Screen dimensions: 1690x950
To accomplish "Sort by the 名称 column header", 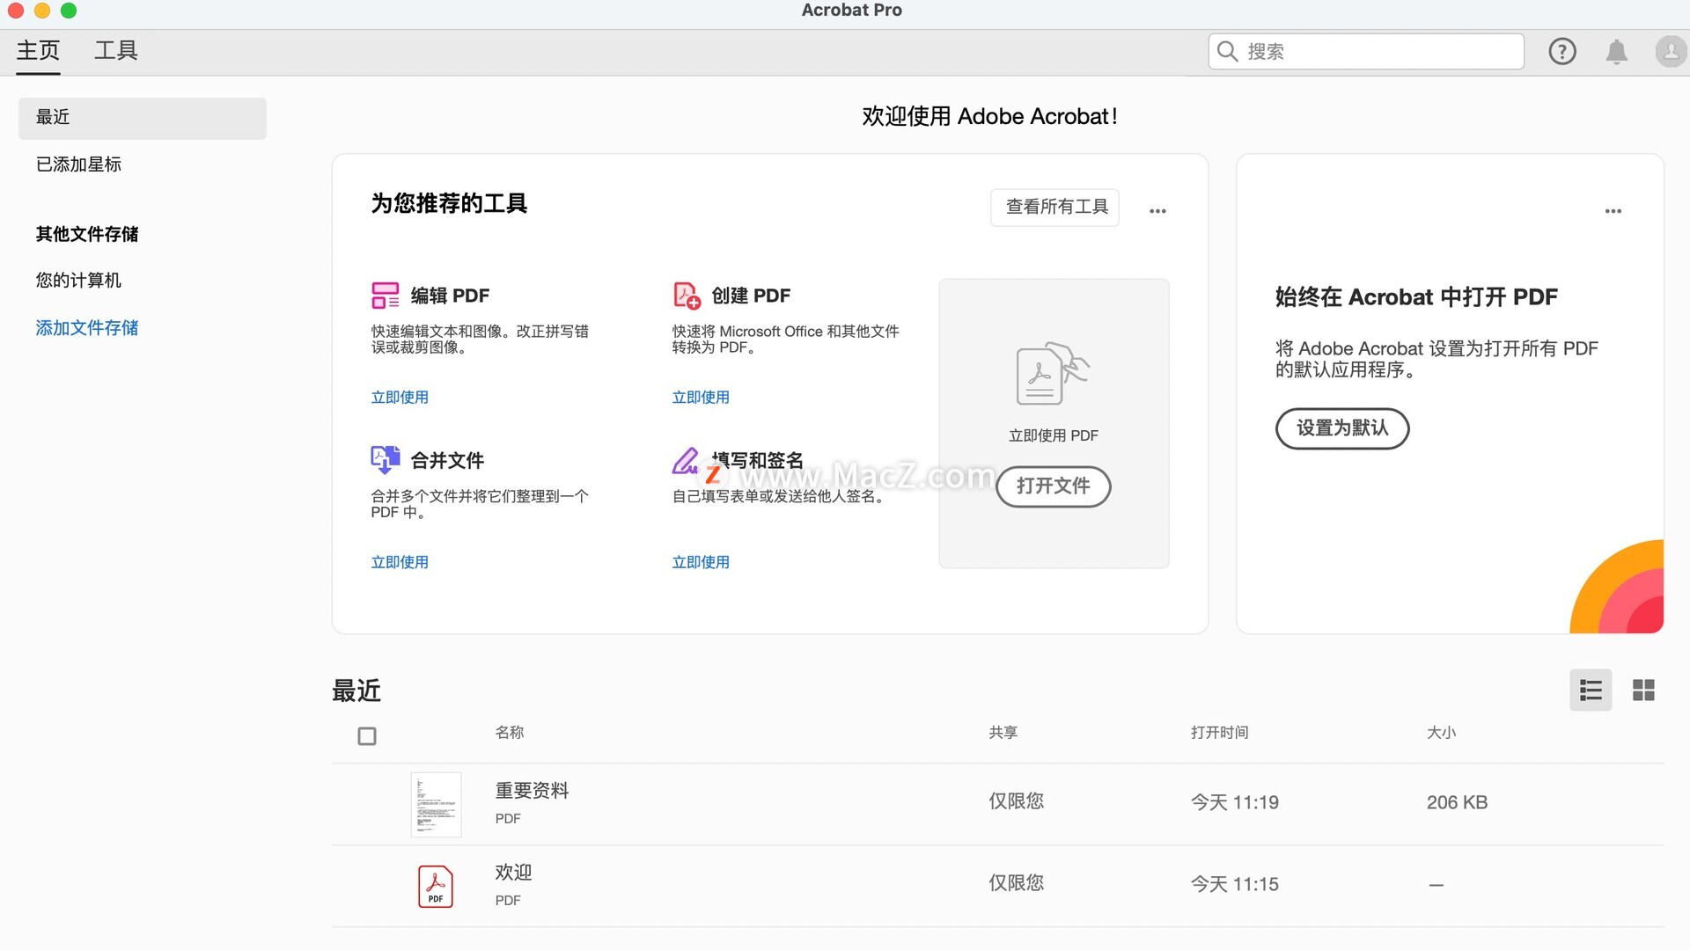I will 510,733.
